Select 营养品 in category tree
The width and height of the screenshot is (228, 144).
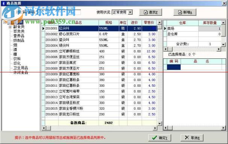point(19,36)
